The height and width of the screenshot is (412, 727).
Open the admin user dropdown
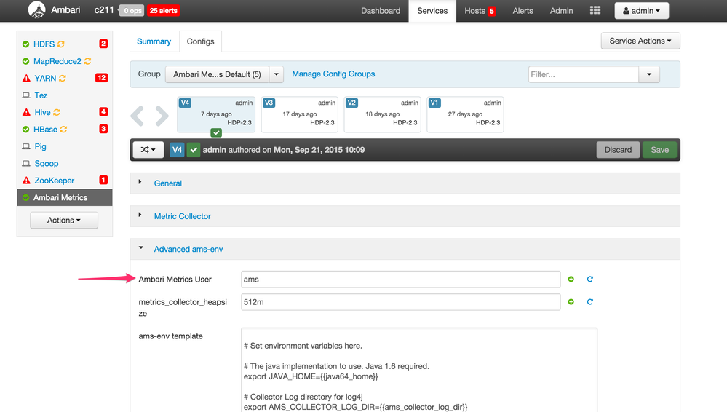pos(642,11)
